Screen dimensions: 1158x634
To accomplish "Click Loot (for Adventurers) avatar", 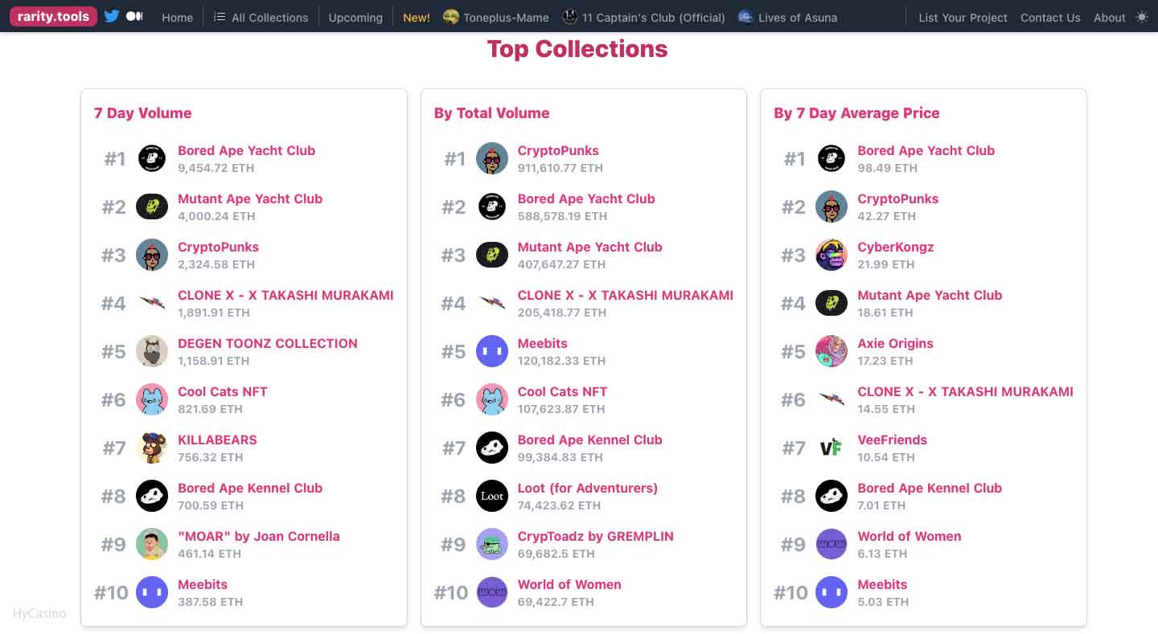I will click(x=492, y=496).
